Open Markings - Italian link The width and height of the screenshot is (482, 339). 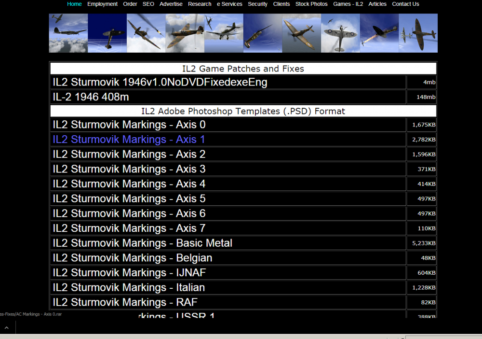point(129,287)
